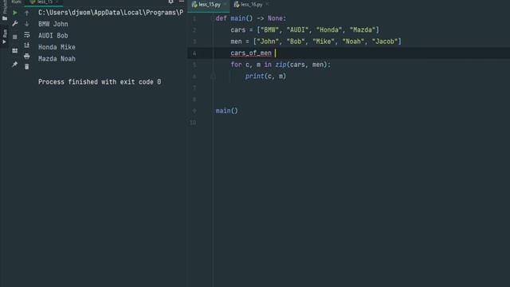Stop the process with the square stop icon
Image resolution: width=510 pixels, height=287 pixels.
pos(15,37)
